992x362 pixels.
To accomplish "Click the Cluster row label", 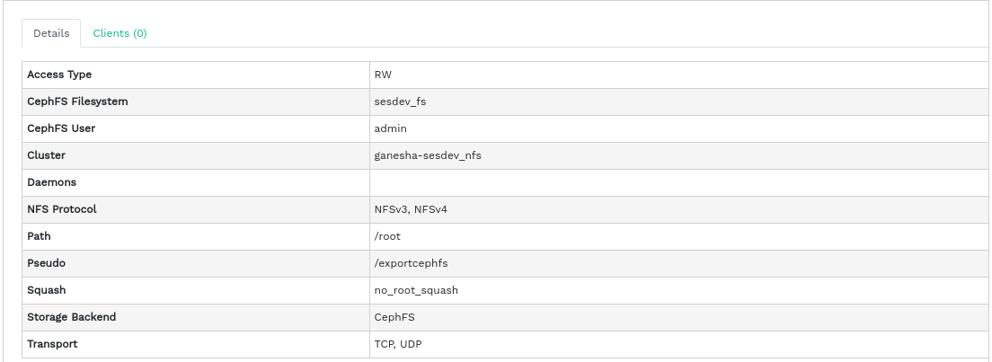I will click(46, 155).
